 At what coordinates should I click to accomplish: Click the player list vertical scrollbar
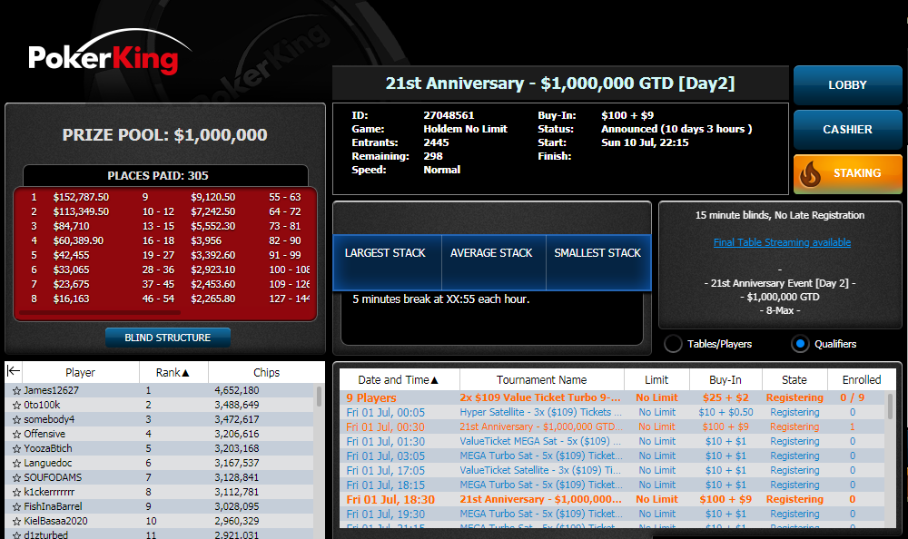(319, 397)
